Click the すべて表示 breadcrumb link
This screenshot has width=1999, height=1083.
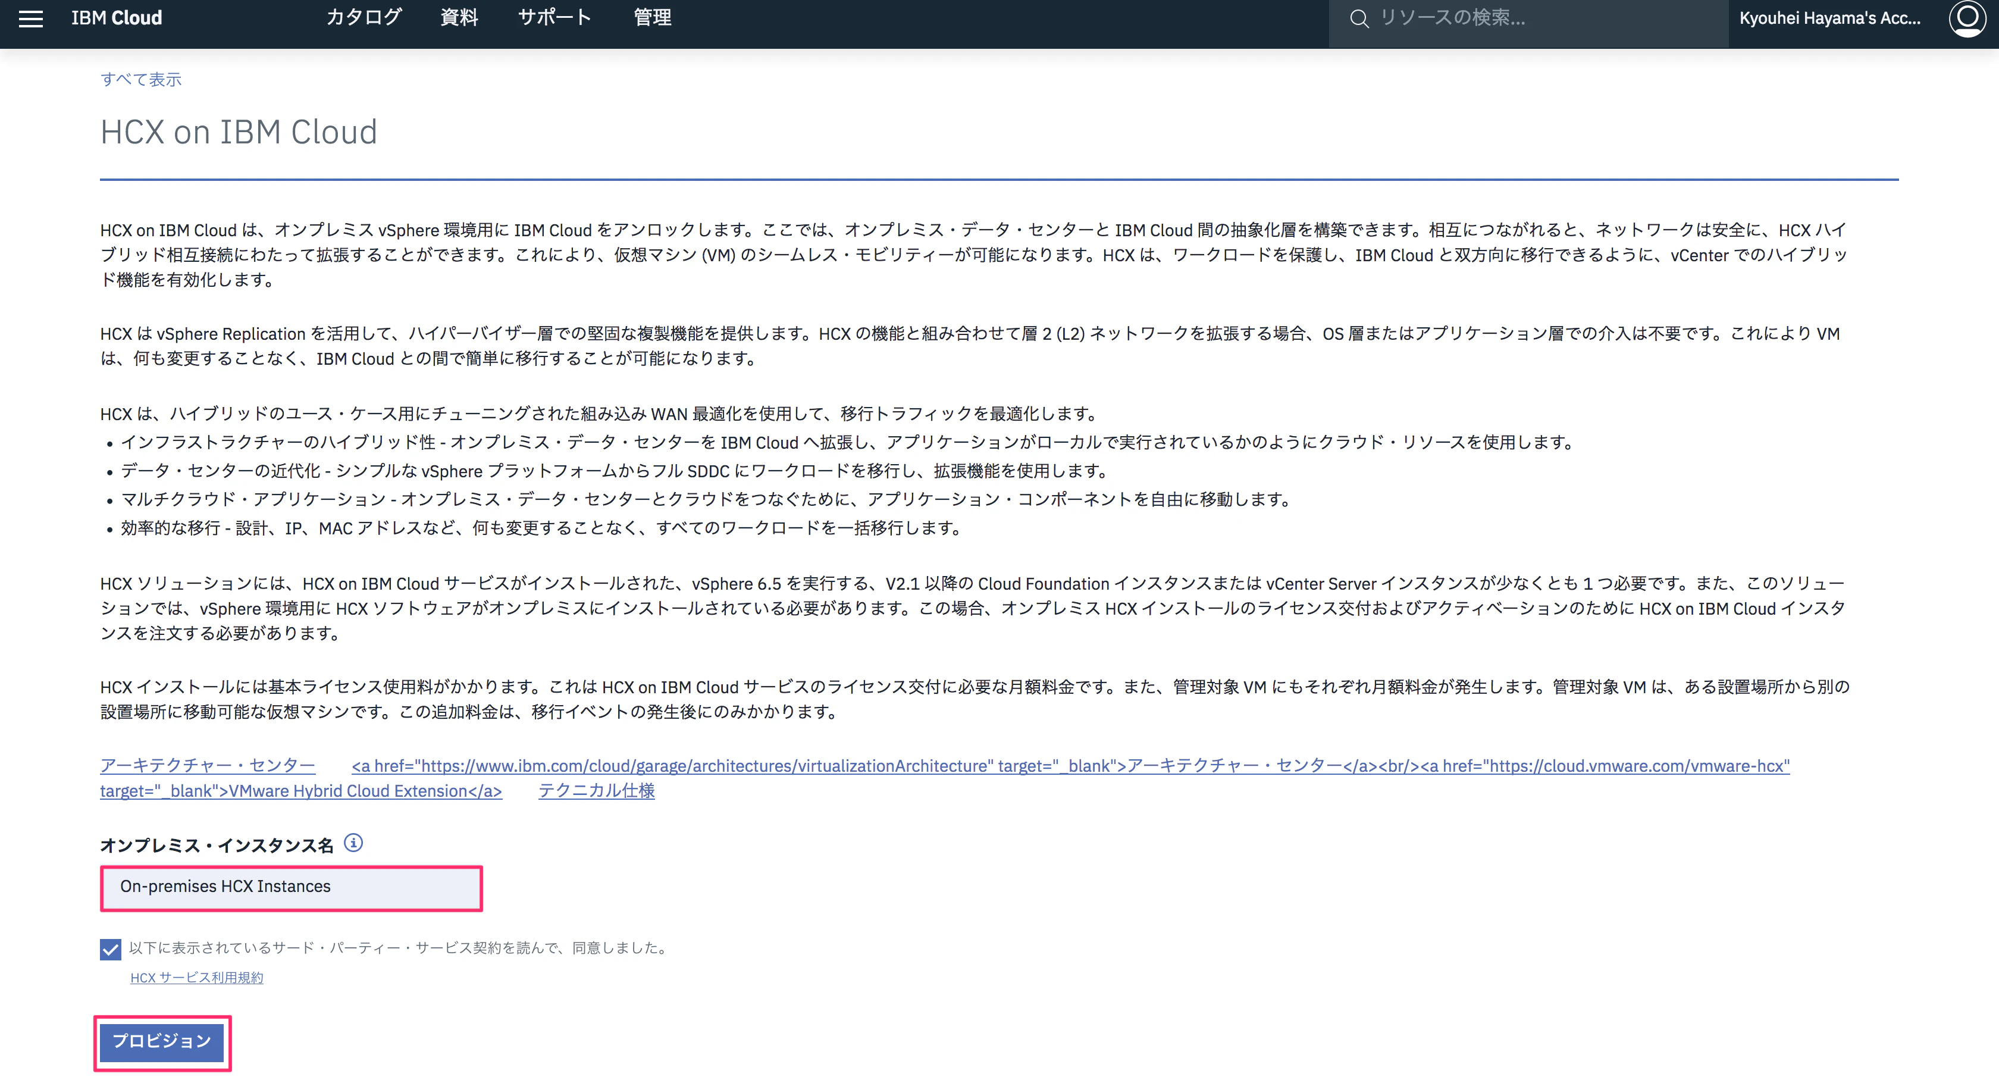(140, 79)
